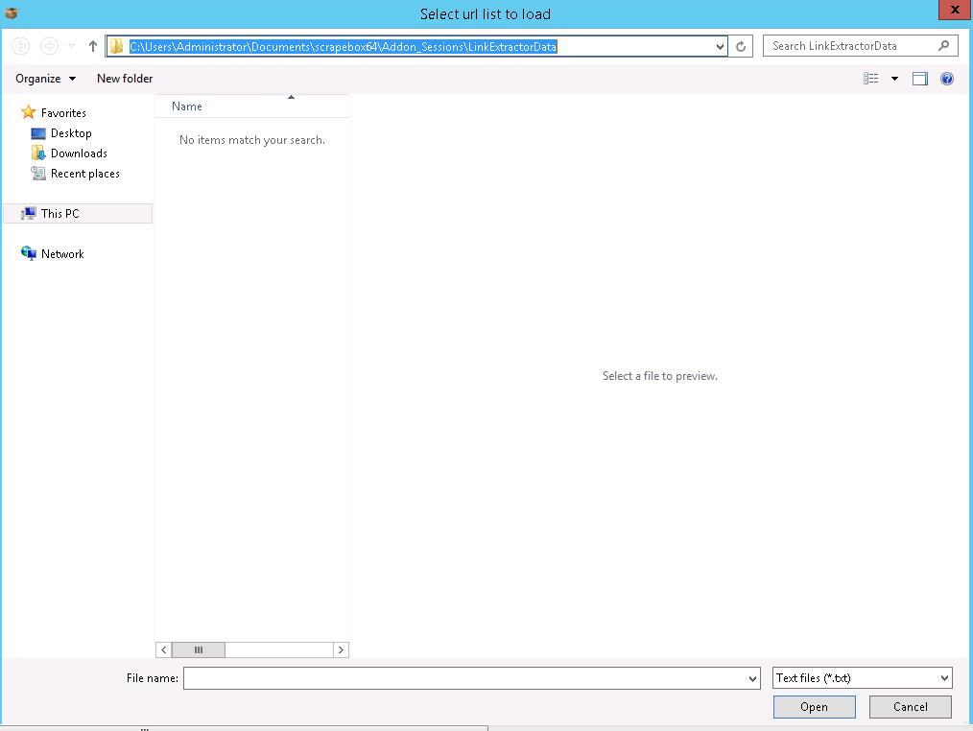This screenshot has height=731, width=973.
Task: Select Network in navigation pane
Action: click(x=52, y=254)
